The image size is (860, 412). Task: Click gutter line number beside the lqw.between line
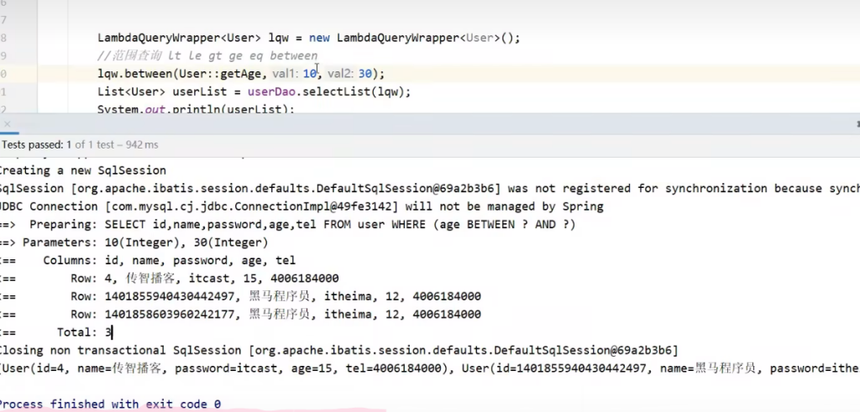4,74
